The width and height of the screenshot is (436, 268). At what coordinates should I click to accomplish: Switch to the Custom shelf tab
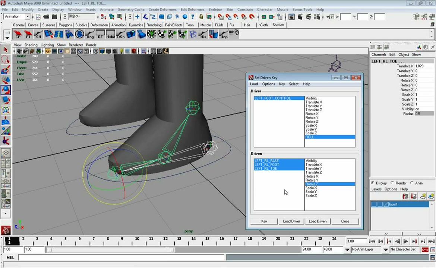[x=278, y=25]
